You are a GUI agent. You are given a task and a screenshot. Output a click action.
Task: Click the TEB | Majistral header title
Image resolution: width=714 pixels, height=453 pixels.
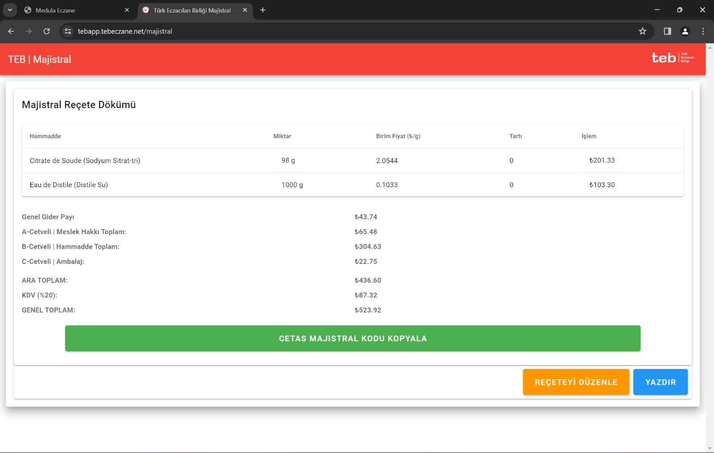(40, 59)
